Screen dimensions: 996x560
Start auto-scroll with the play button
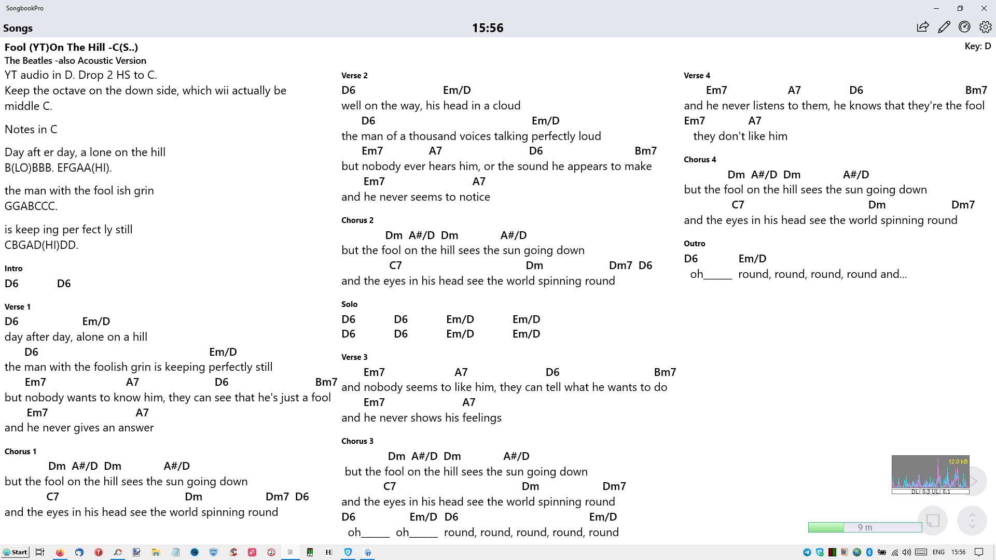point(975,481)
